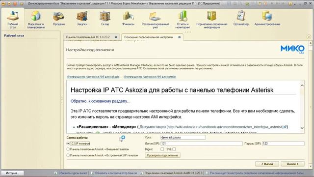Click the Схема работы label

pos(77,138)
